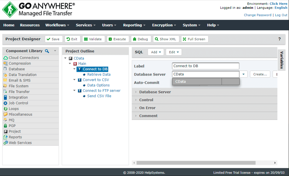Image resolution: width=289 pixels, height=176 pixels.
Task: Validate the project
Action: pyautogui.click(x=93, y=39)
